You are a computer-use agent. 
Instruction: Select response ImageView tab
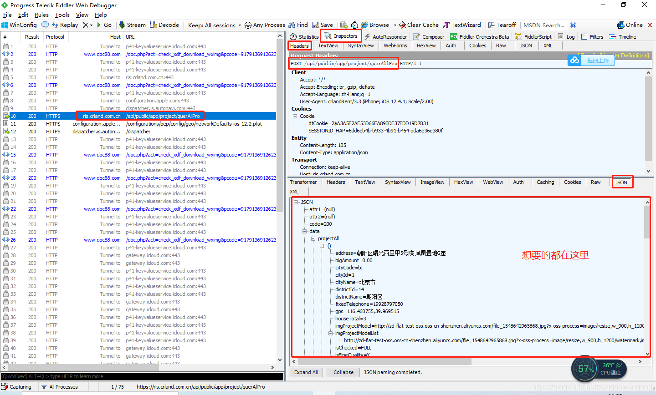(432, 182)
